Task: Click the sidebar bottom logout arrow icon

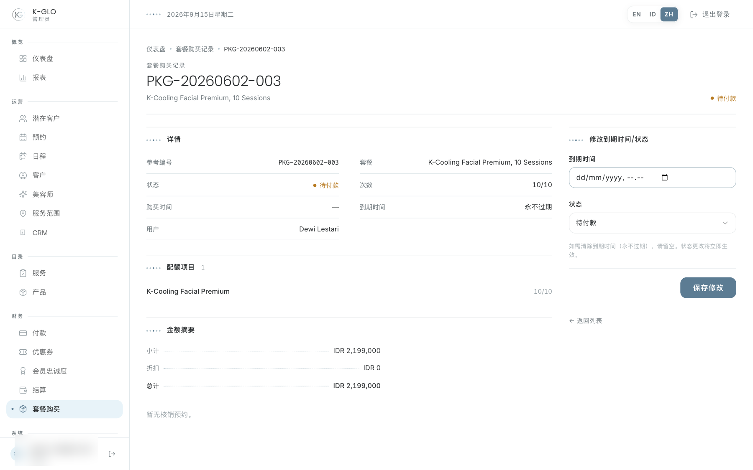Action: click(x=112, y=454)
